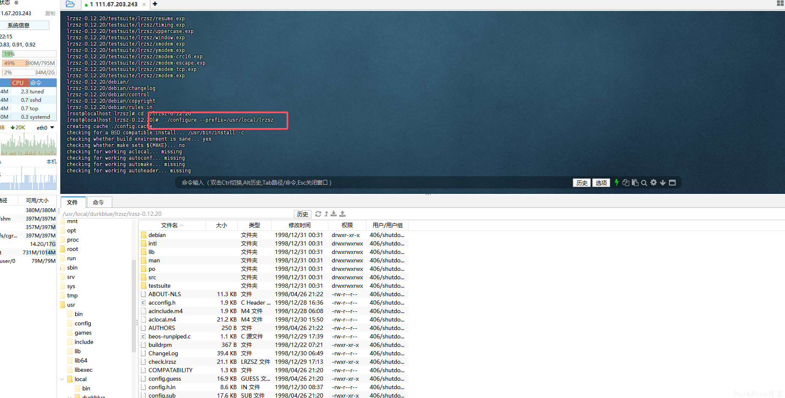Screen dimensions: 785x398
Task: Select the aclocal.m4 file row
Action: click(x=273, y=319)
